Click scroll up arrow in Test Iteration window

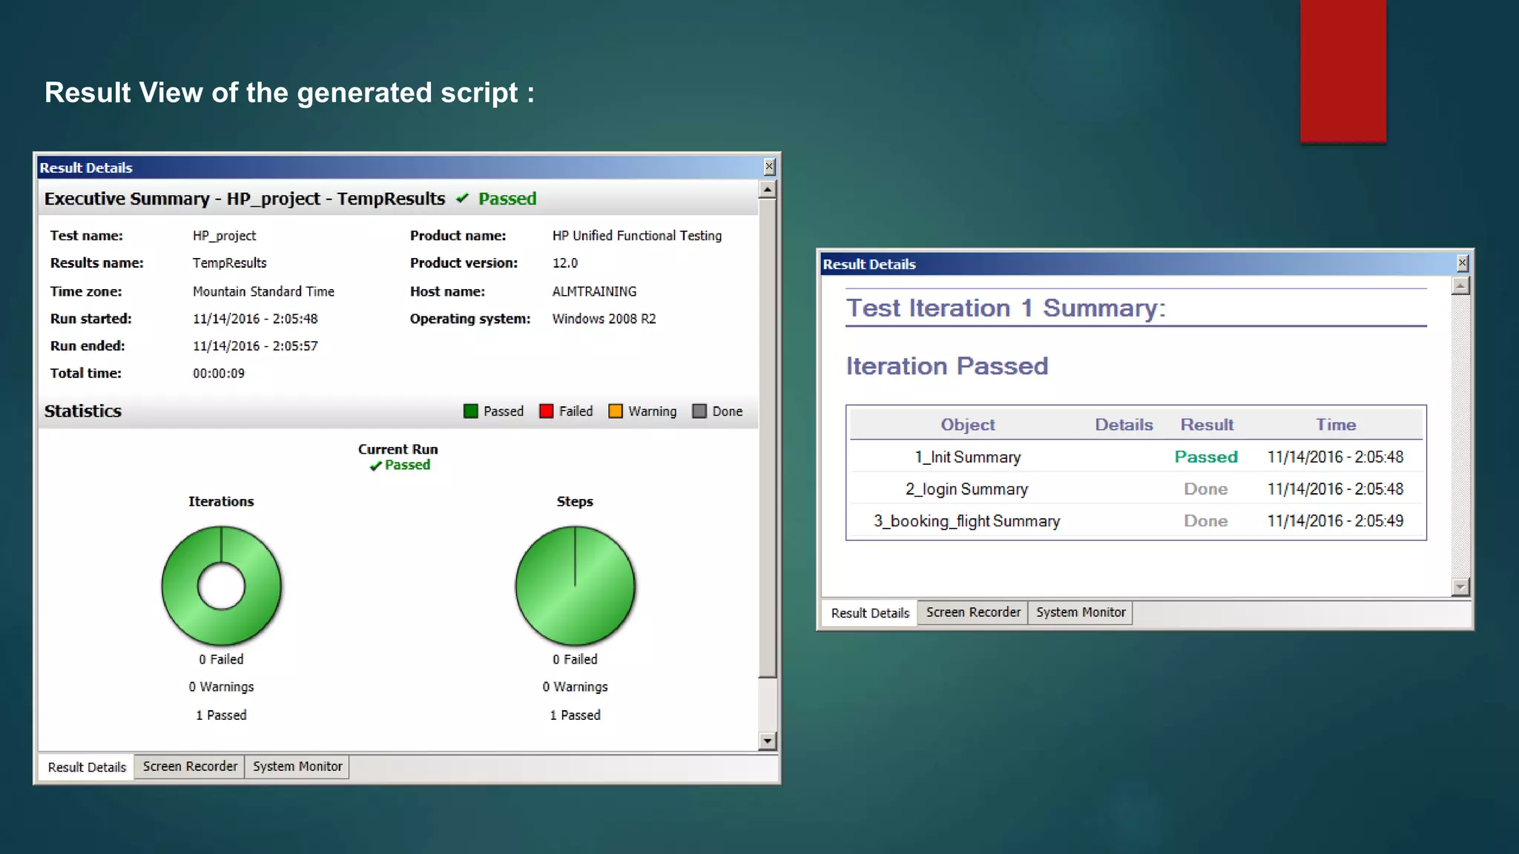point(1460,285)
